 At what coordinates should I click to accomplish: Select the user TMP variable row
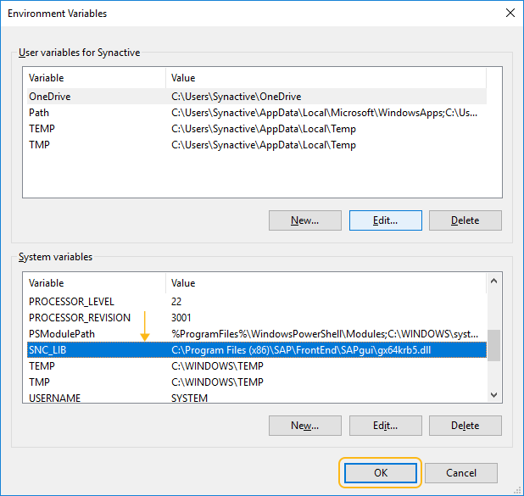(x=257, y=145)
